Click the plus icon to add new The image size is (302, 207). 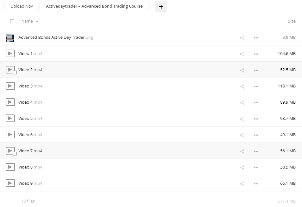click(161, 6)
